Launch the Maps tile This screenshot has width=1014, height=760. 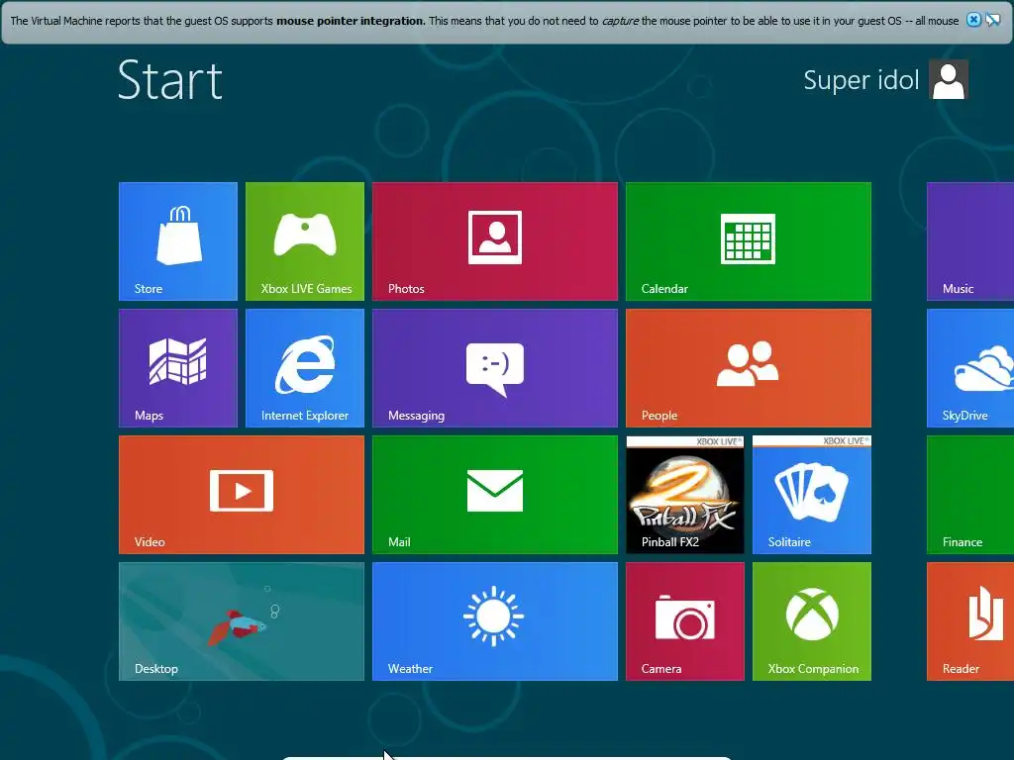[178, 368]
